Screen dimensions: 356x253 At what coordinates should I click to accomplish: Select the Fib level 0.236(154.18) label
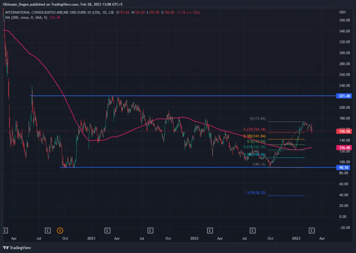(254, 129)
